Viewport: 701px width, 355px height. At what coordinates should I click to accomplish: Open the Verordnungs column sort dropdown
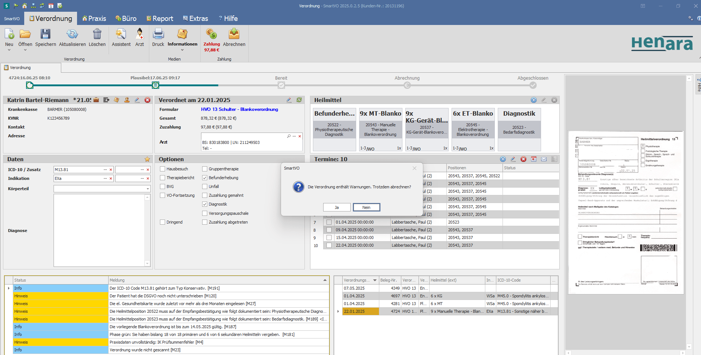375,280
